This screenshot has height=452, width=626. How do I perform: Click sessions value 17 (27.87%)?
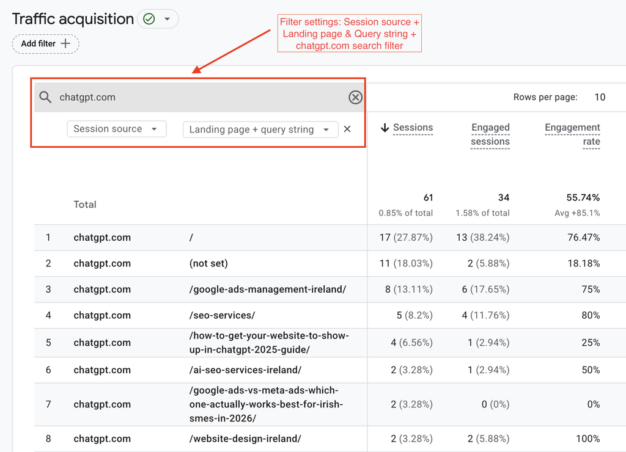(406, 238)
